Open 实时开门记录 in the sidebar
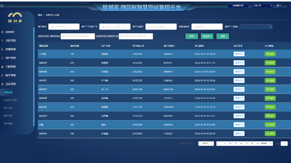The height and width of the screenshot is (163, 291). tap(10, 100)
